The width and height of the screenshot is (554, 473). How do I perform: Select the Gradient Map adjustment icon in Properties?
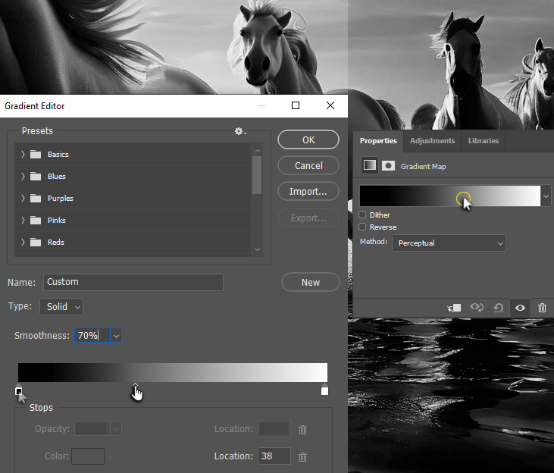(x=370, y=165)
